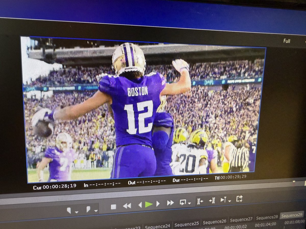Switch to the Sequence25 tab
This screenshot has width=306, height=229.
pyautogui.click(x=186, y=224)
